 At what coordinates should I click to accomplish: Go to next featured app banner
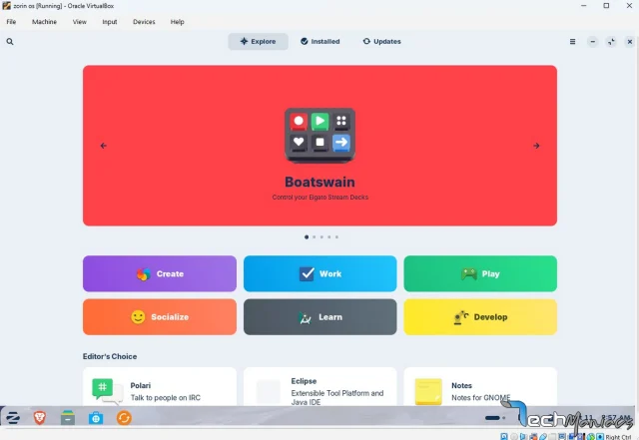click(536, 146)
